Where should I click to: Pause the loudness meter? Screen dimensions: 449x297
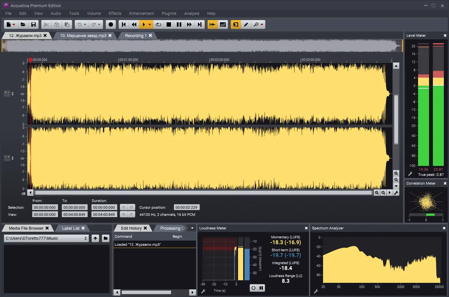tap(261, 288)
